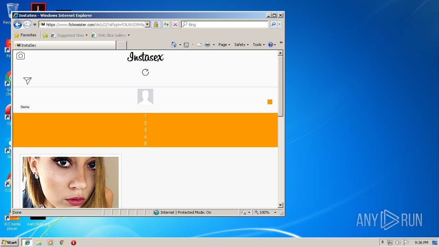Image resolution: width=439 pixels, height=247 pixels.
Task: Select matchlists.jpg desktop file
Action: pyautogui.click(x=38, y=222)
